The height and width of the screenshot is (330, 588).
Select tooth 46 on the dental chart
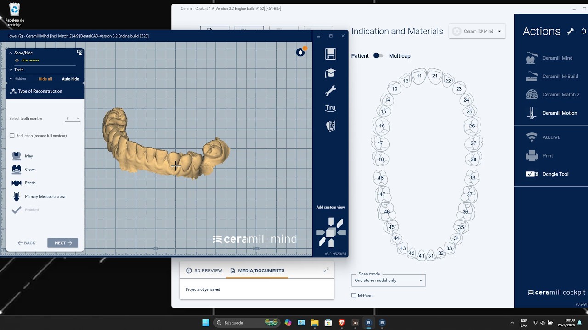pyautogui.click(x=387, y=212)
